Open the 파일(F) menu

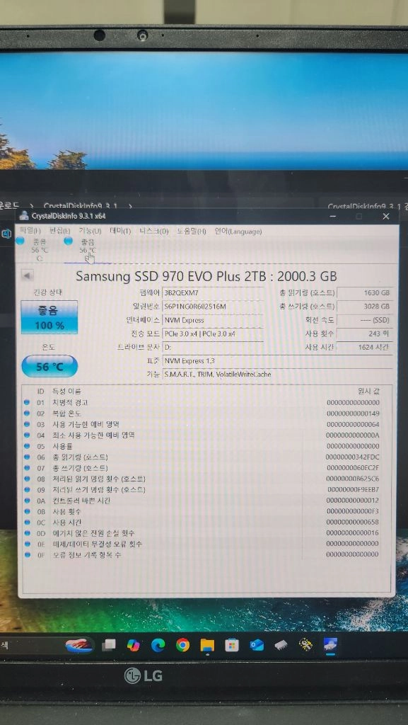click(x=30, y=231)
